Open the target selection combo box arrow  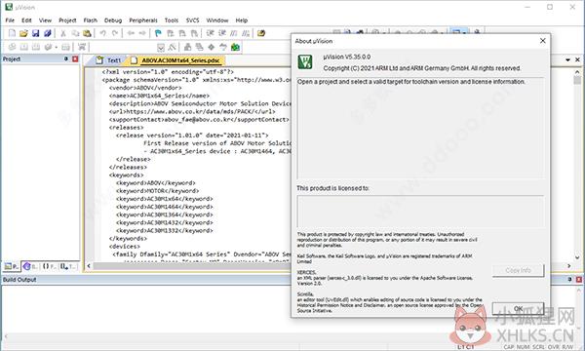pos(161,48)
